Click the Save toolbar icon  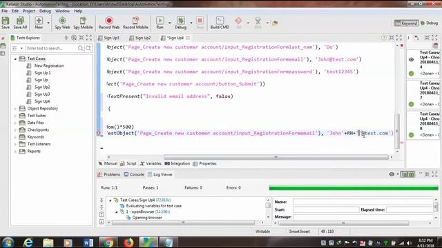click(x=6, y=23)
